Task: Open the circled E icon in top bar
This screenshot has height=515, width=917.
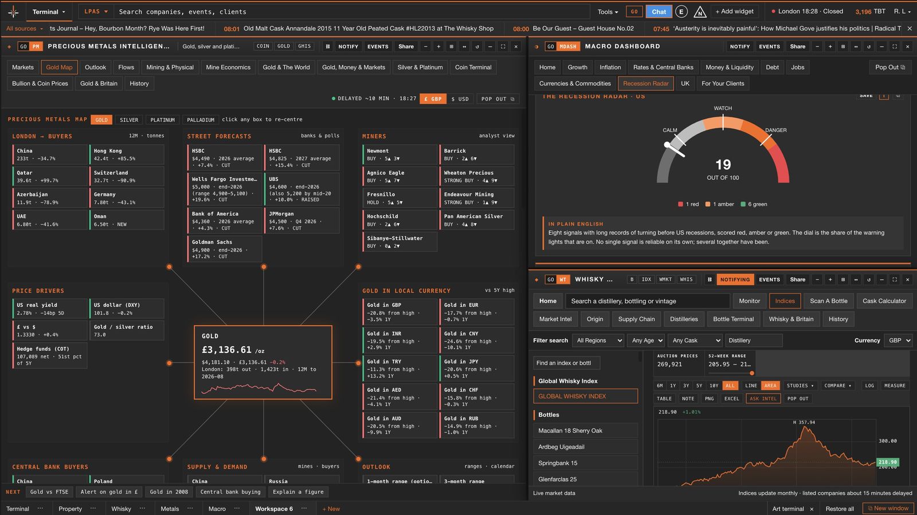Action: (x=681, y=11)
